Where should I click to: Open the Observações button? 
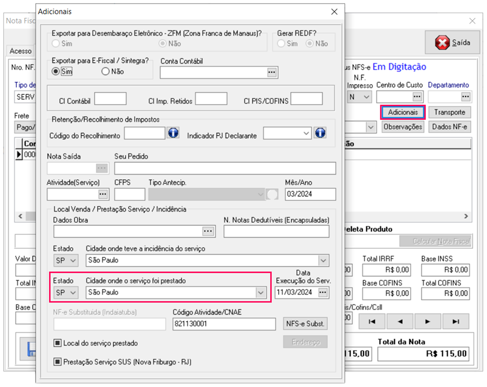coord(403,127)
